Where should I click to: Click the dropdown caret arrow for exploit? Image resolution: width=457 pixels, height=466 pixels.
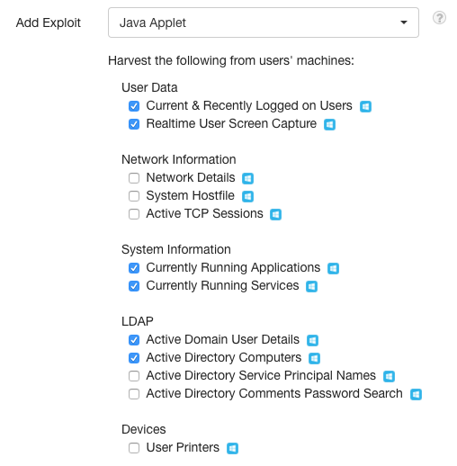point(404,22)
